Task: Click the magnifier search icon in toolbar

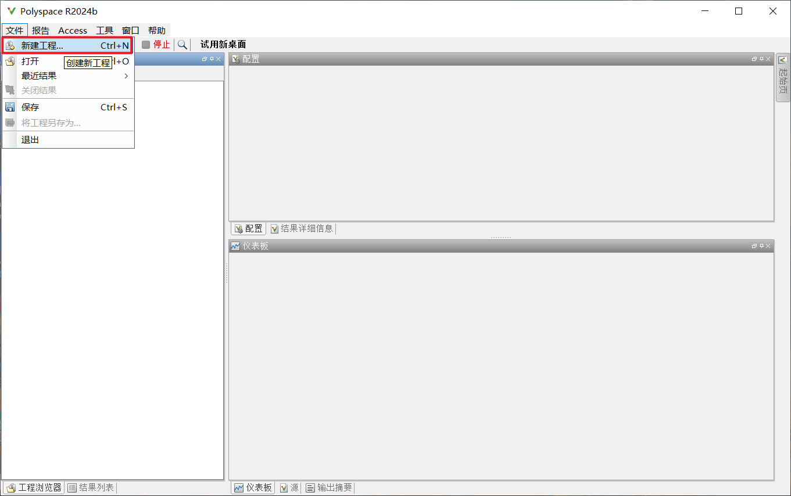Action: pos(182,45)
